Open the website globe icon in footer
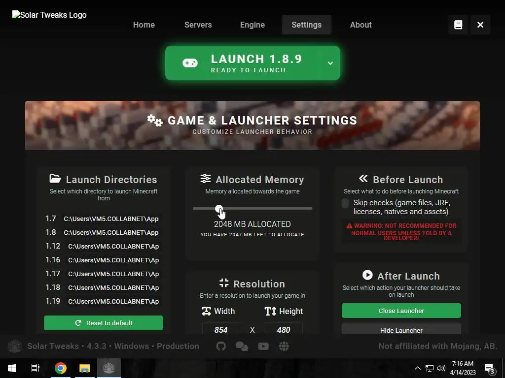Screen dimensions: 505x378 tap(284, 346)
